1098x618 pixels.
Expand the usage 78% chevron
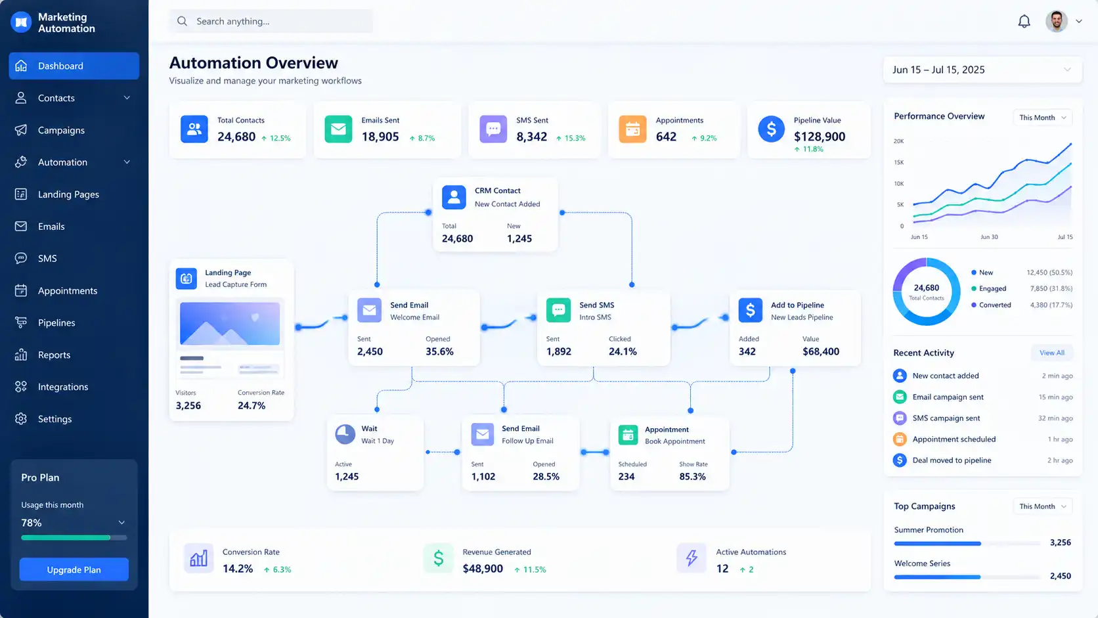point(121,523)
